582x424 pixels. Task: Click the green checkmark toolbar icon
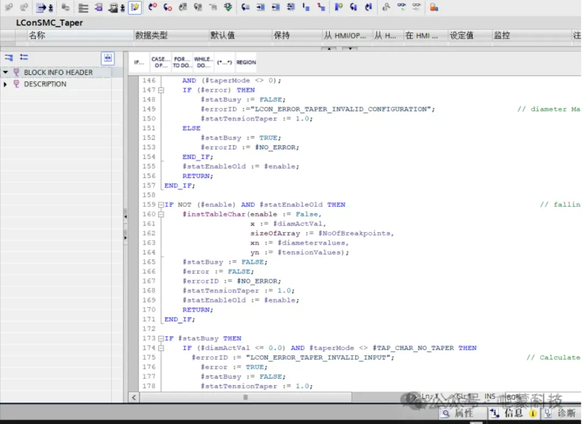click(228, 7)
